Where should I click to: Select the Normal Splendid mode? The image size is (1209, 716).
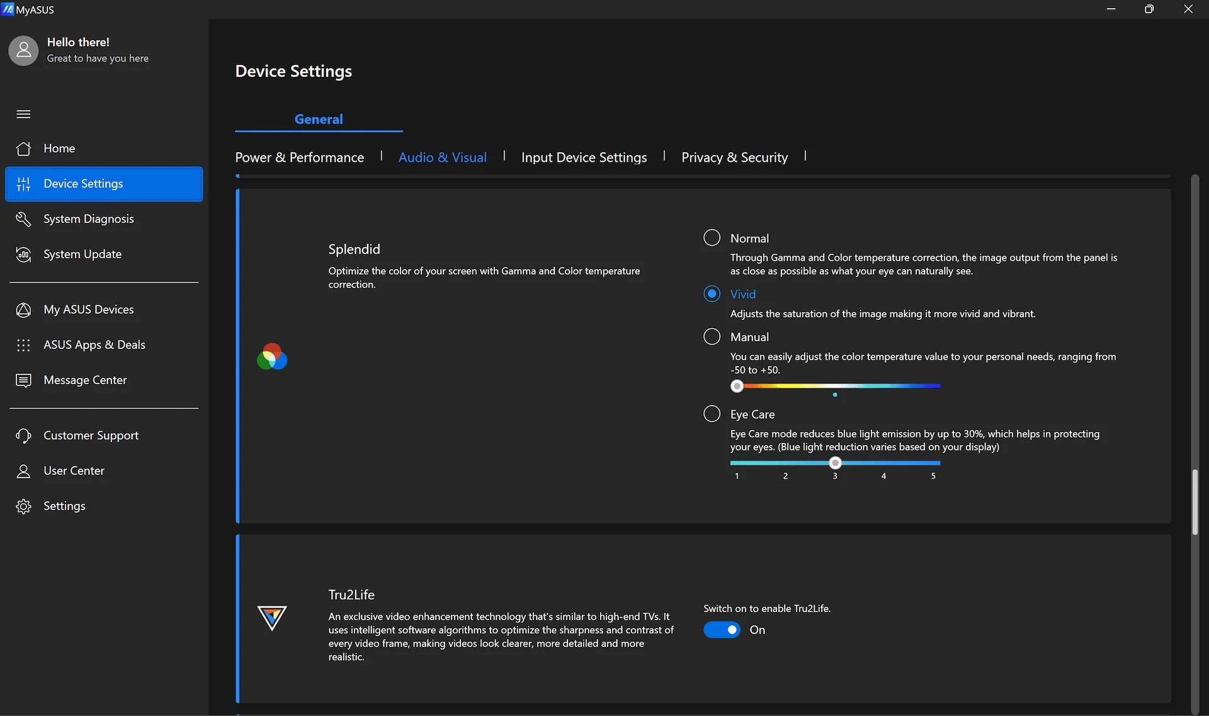712,238
